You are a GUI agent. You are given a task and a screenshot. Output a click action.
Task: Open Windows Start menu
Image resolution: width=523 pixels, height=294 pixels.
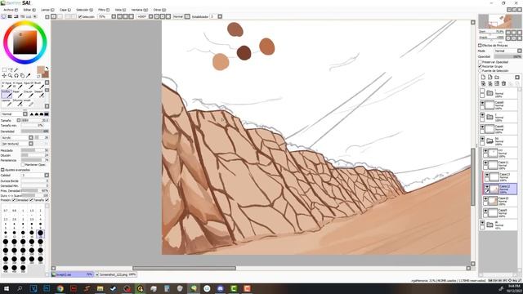(x=7, y=288)
